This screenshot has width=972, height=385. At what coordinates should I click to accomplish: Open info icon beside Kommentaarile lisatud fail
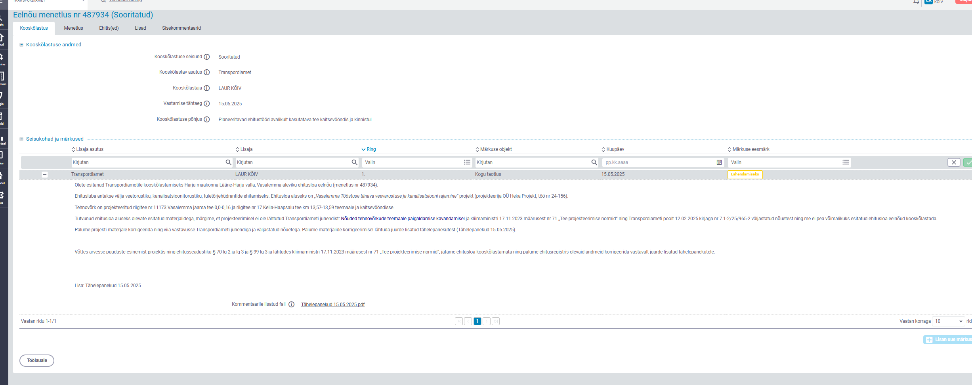(x=291, y=305)
